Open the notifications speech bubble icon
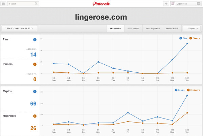This screenshot has width=203, height=136. (x=199, y=4)
